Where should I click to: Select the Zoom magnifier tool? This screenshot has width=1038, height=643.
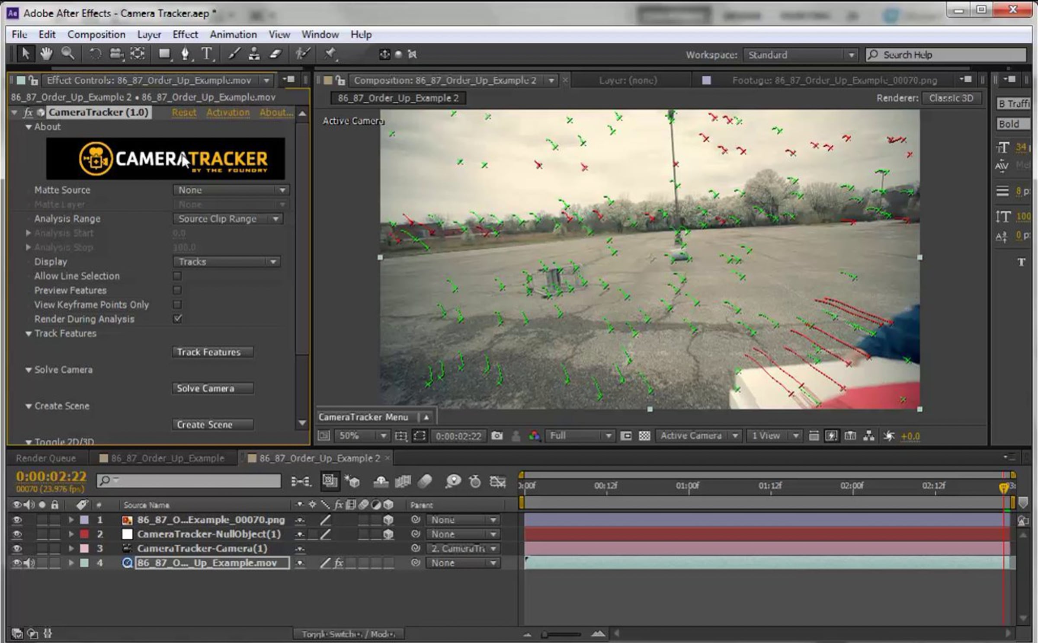67,54
